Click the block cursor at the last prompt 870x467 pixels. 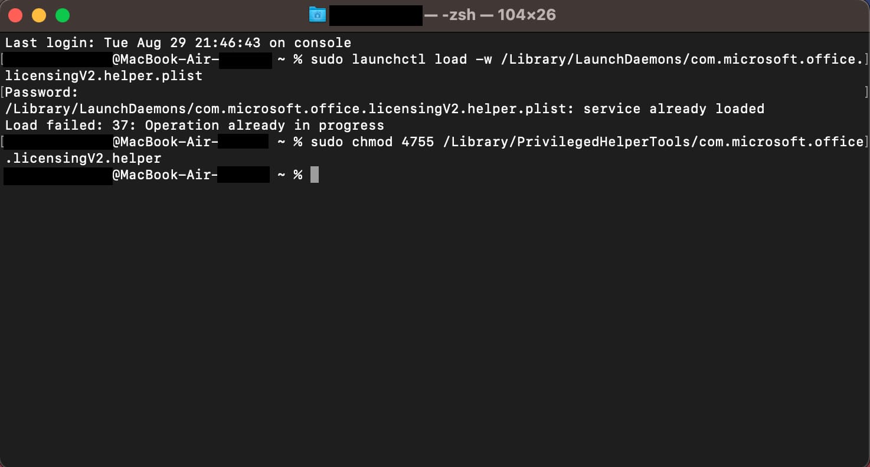(315, 175)
